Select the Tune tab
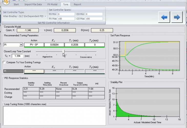The height and width of the screenshot is (128, 187). 66,4
